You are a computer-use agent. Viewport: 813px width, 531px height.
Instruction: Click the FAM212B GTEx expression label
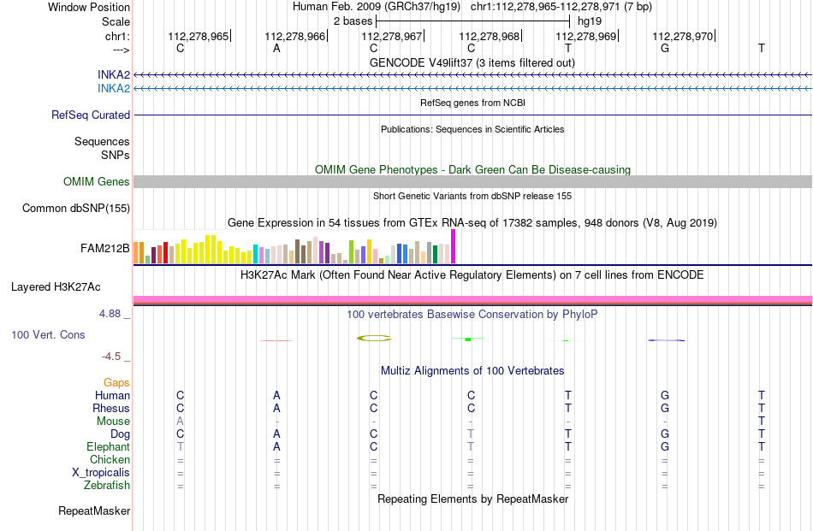[104, 249]
